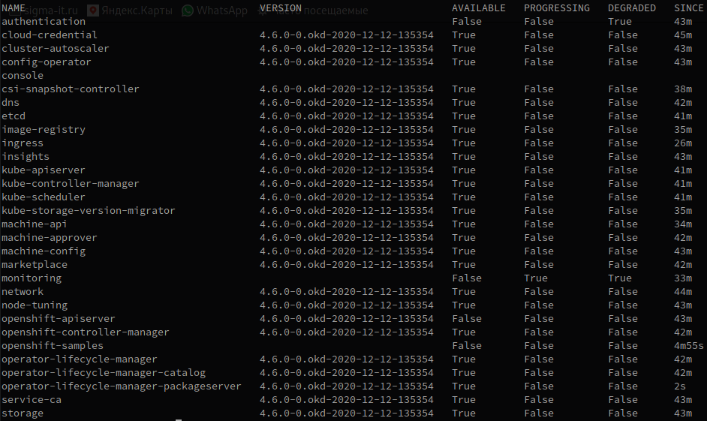Open the faint WhatsApp bookmark behind the terminal
Screen dimensions: 707x421
point(215,11)
